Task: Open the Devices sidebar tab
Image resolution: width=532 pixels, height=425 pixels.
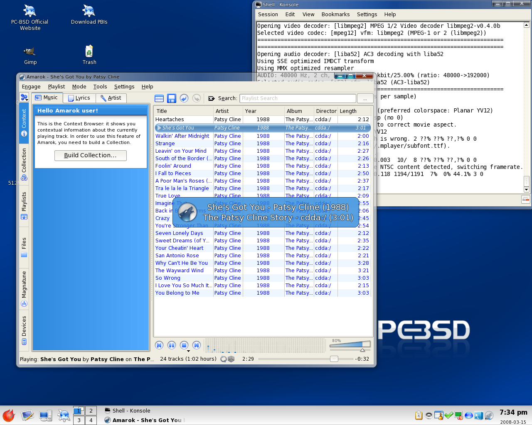Action: coord(24,330)
